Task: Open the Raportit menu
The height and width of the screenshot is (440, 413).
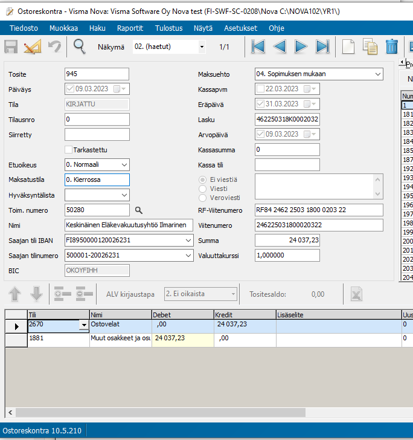Action: point(130,28)
